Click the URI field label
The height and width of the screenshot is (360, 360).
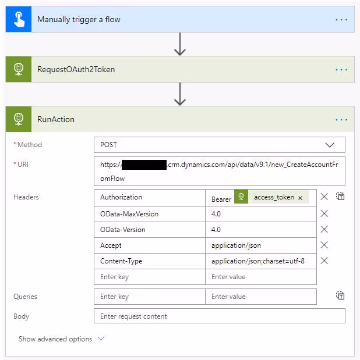pyautogui.click(x=23, y=165)
